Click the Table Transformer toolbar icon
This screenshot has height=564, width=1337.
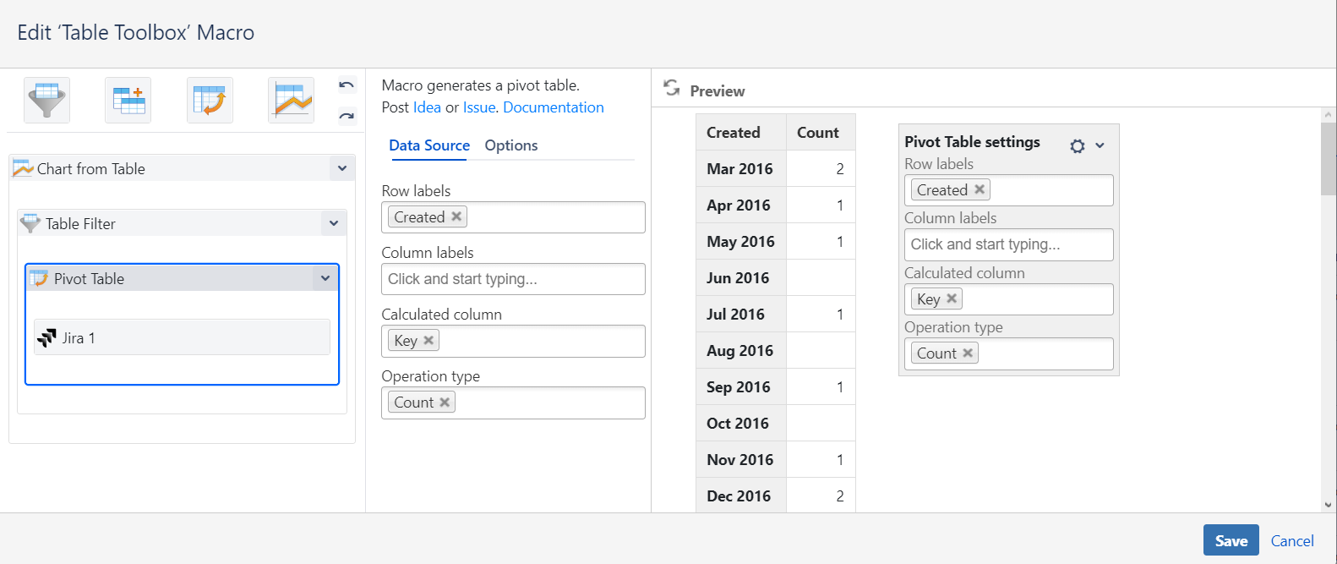point(128,101)
